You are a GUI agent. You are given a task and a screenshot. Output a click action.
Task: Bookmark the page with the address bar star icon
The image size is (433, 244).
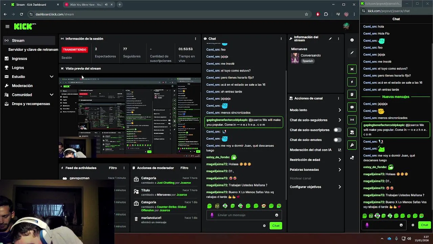pyautogui.click(x=306, y=14)
